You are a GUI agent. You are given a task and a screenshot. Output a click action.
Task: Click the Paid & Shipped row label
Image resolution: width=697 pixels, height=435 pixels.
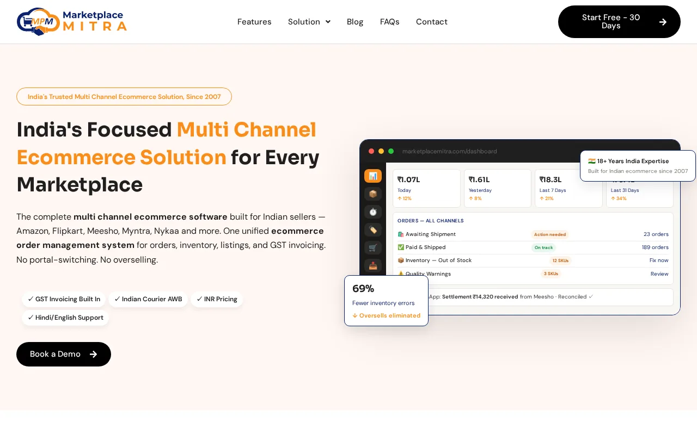425,247
